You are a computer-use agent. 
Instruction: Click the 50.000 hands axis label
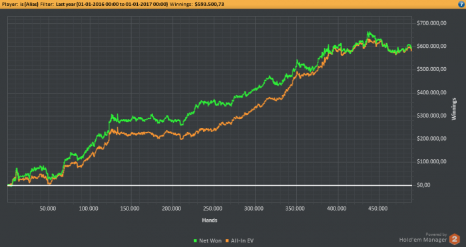pos(48,208)
